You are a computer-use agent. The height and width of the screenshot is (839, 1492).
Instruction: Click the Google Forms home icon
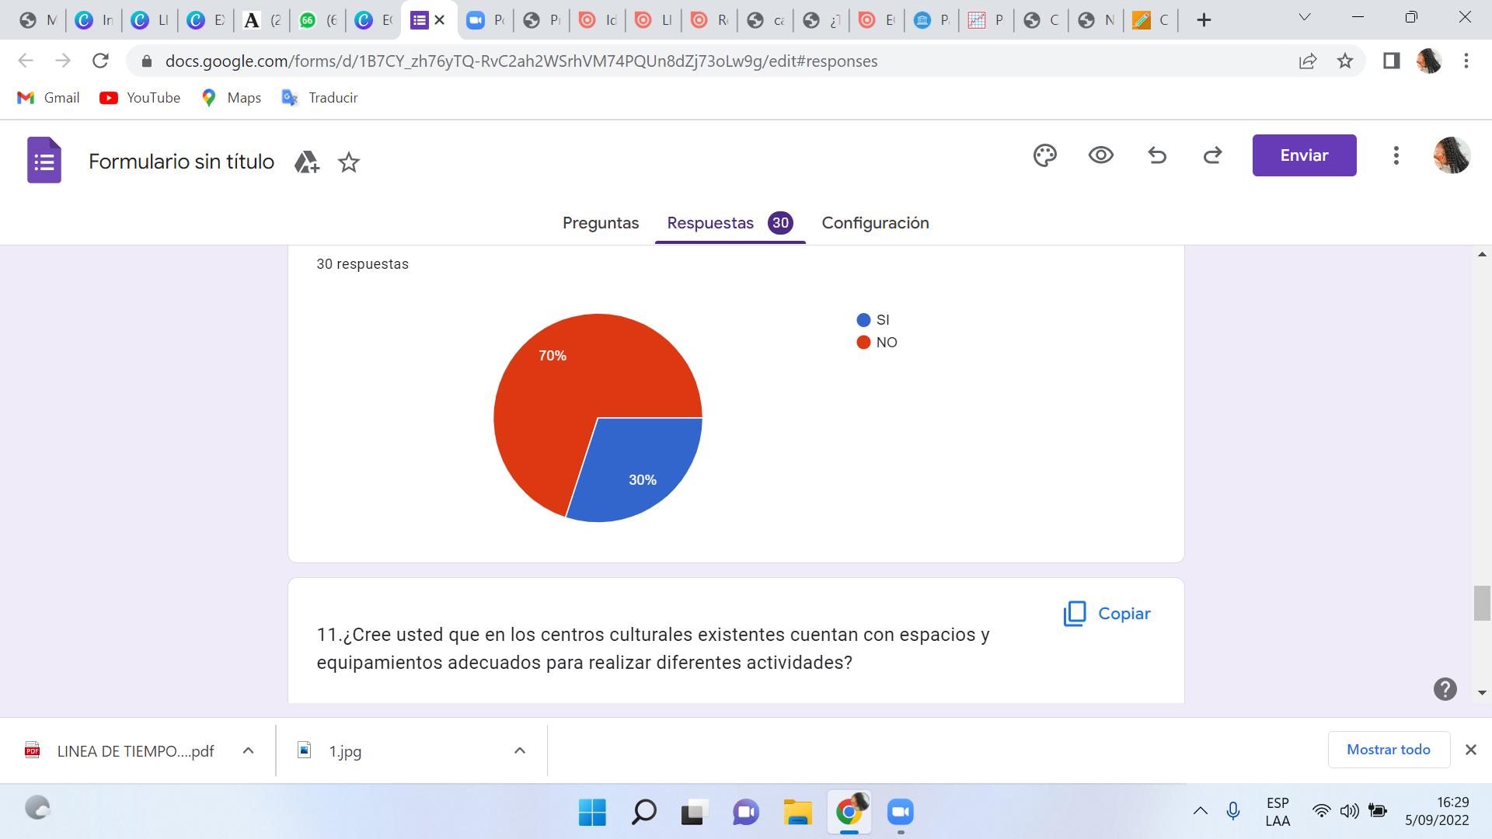[44, 161]
